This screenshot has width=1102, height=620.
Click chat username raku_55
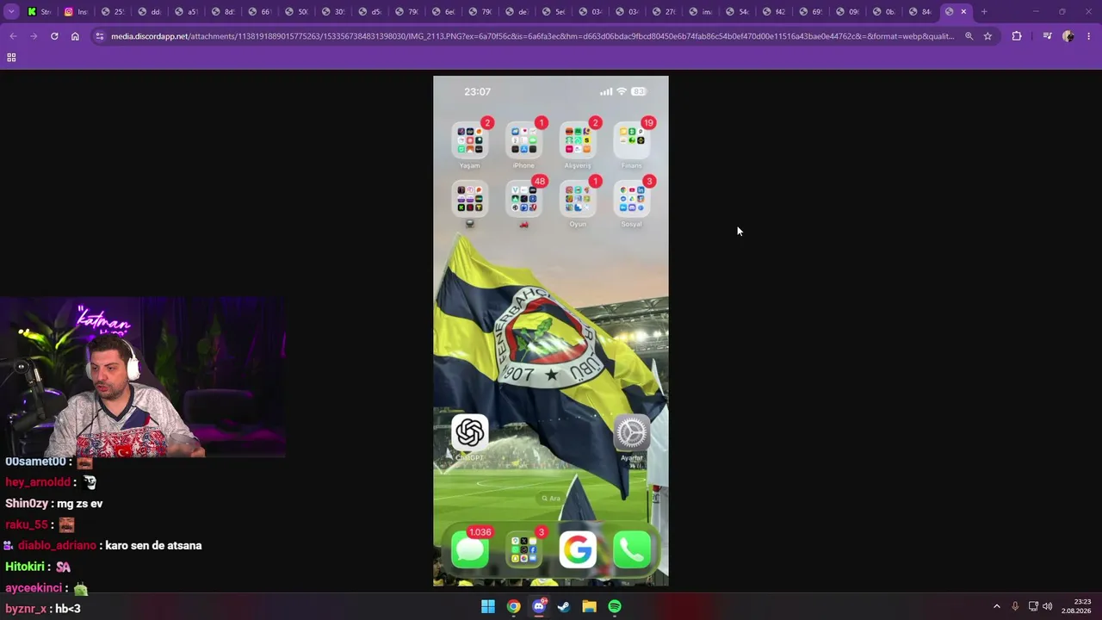27,524
